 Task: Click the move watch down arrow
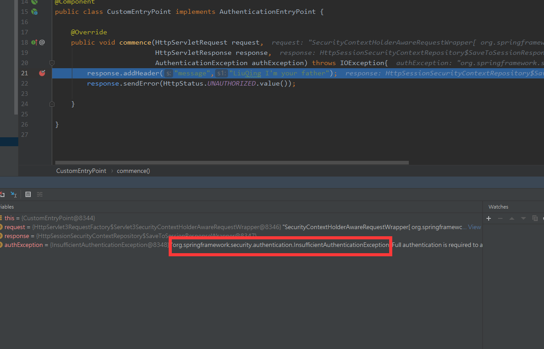(523, 218)
